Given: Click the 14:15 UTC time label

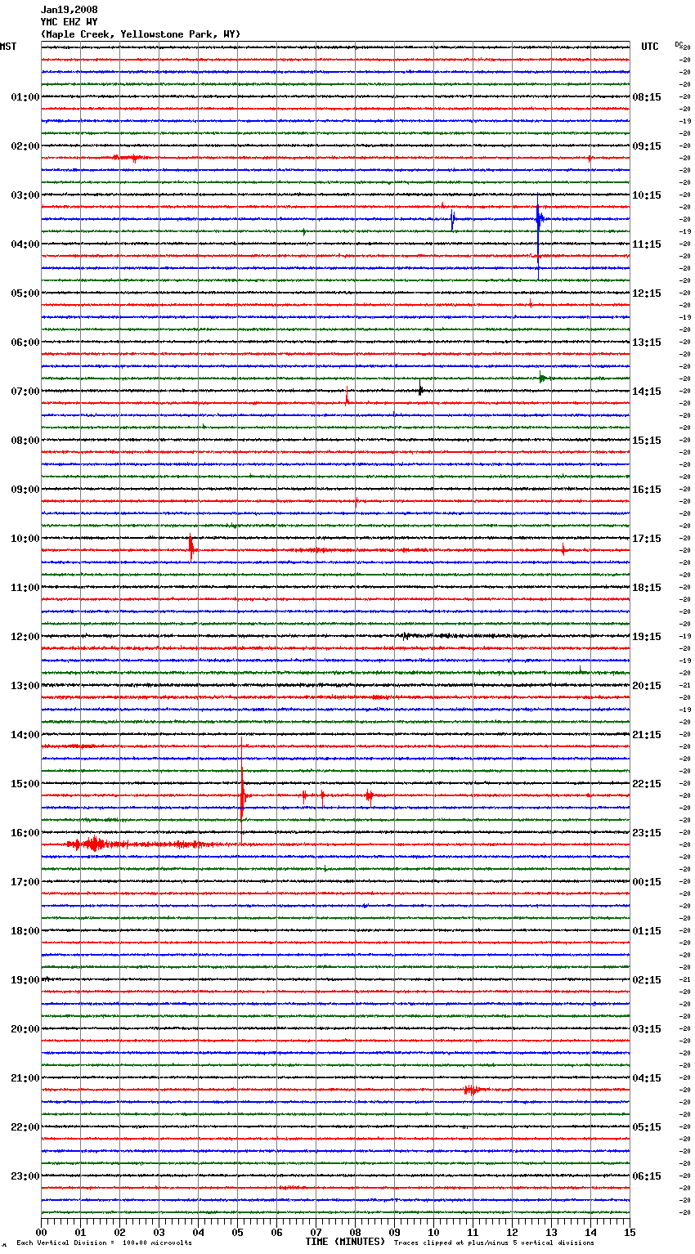Looking at the screenshot, I should pos(647,392).
